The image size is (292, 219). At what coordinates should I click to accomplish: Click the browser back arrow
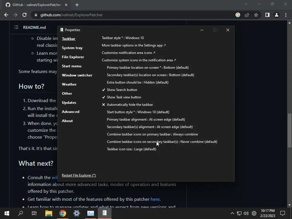[6, 15]
